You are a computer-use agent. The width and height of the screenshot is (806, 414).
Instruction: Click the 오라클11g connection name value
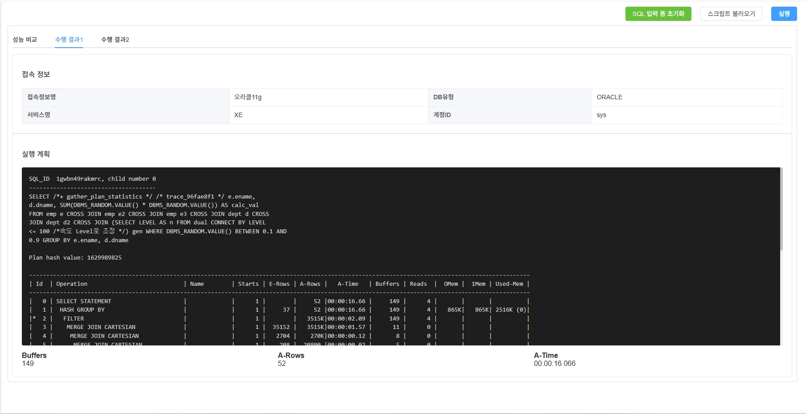(x=248, y=97)
